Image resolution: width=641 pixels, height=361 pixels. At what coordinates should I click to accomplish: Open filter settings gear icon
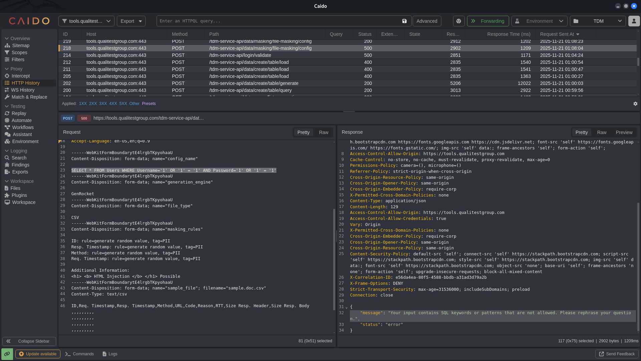(635, 104)
